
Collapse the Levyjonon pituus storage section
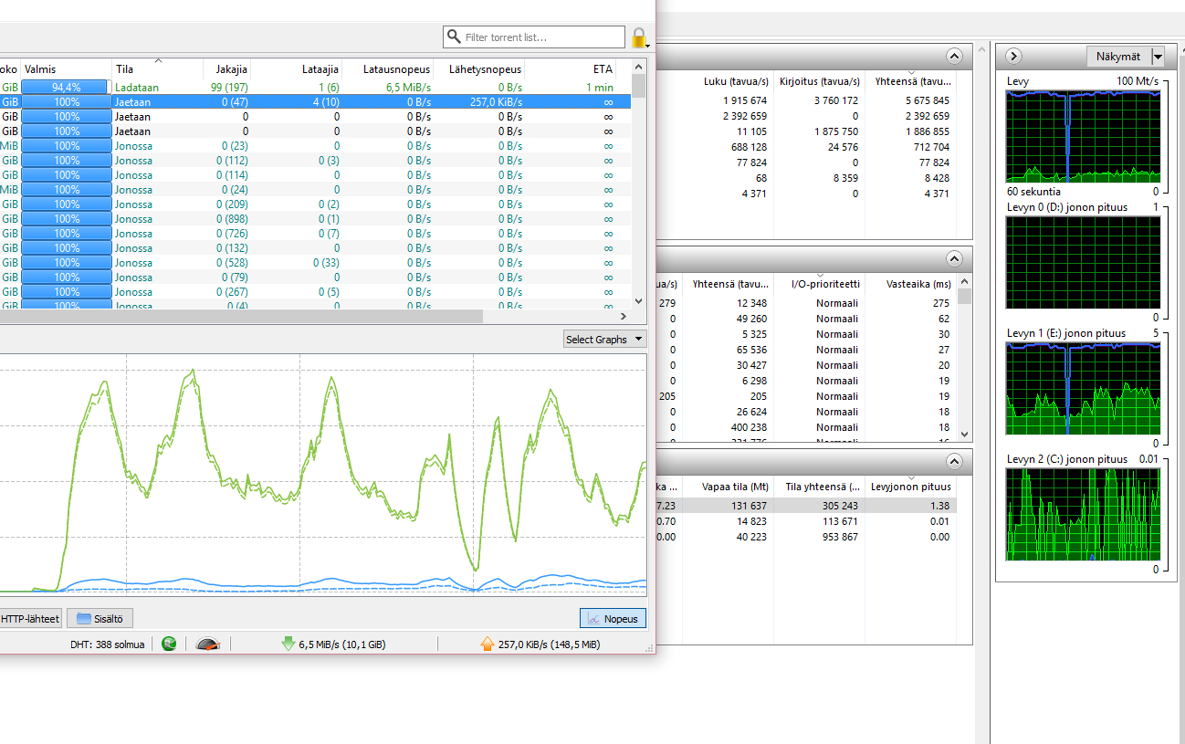954,461
